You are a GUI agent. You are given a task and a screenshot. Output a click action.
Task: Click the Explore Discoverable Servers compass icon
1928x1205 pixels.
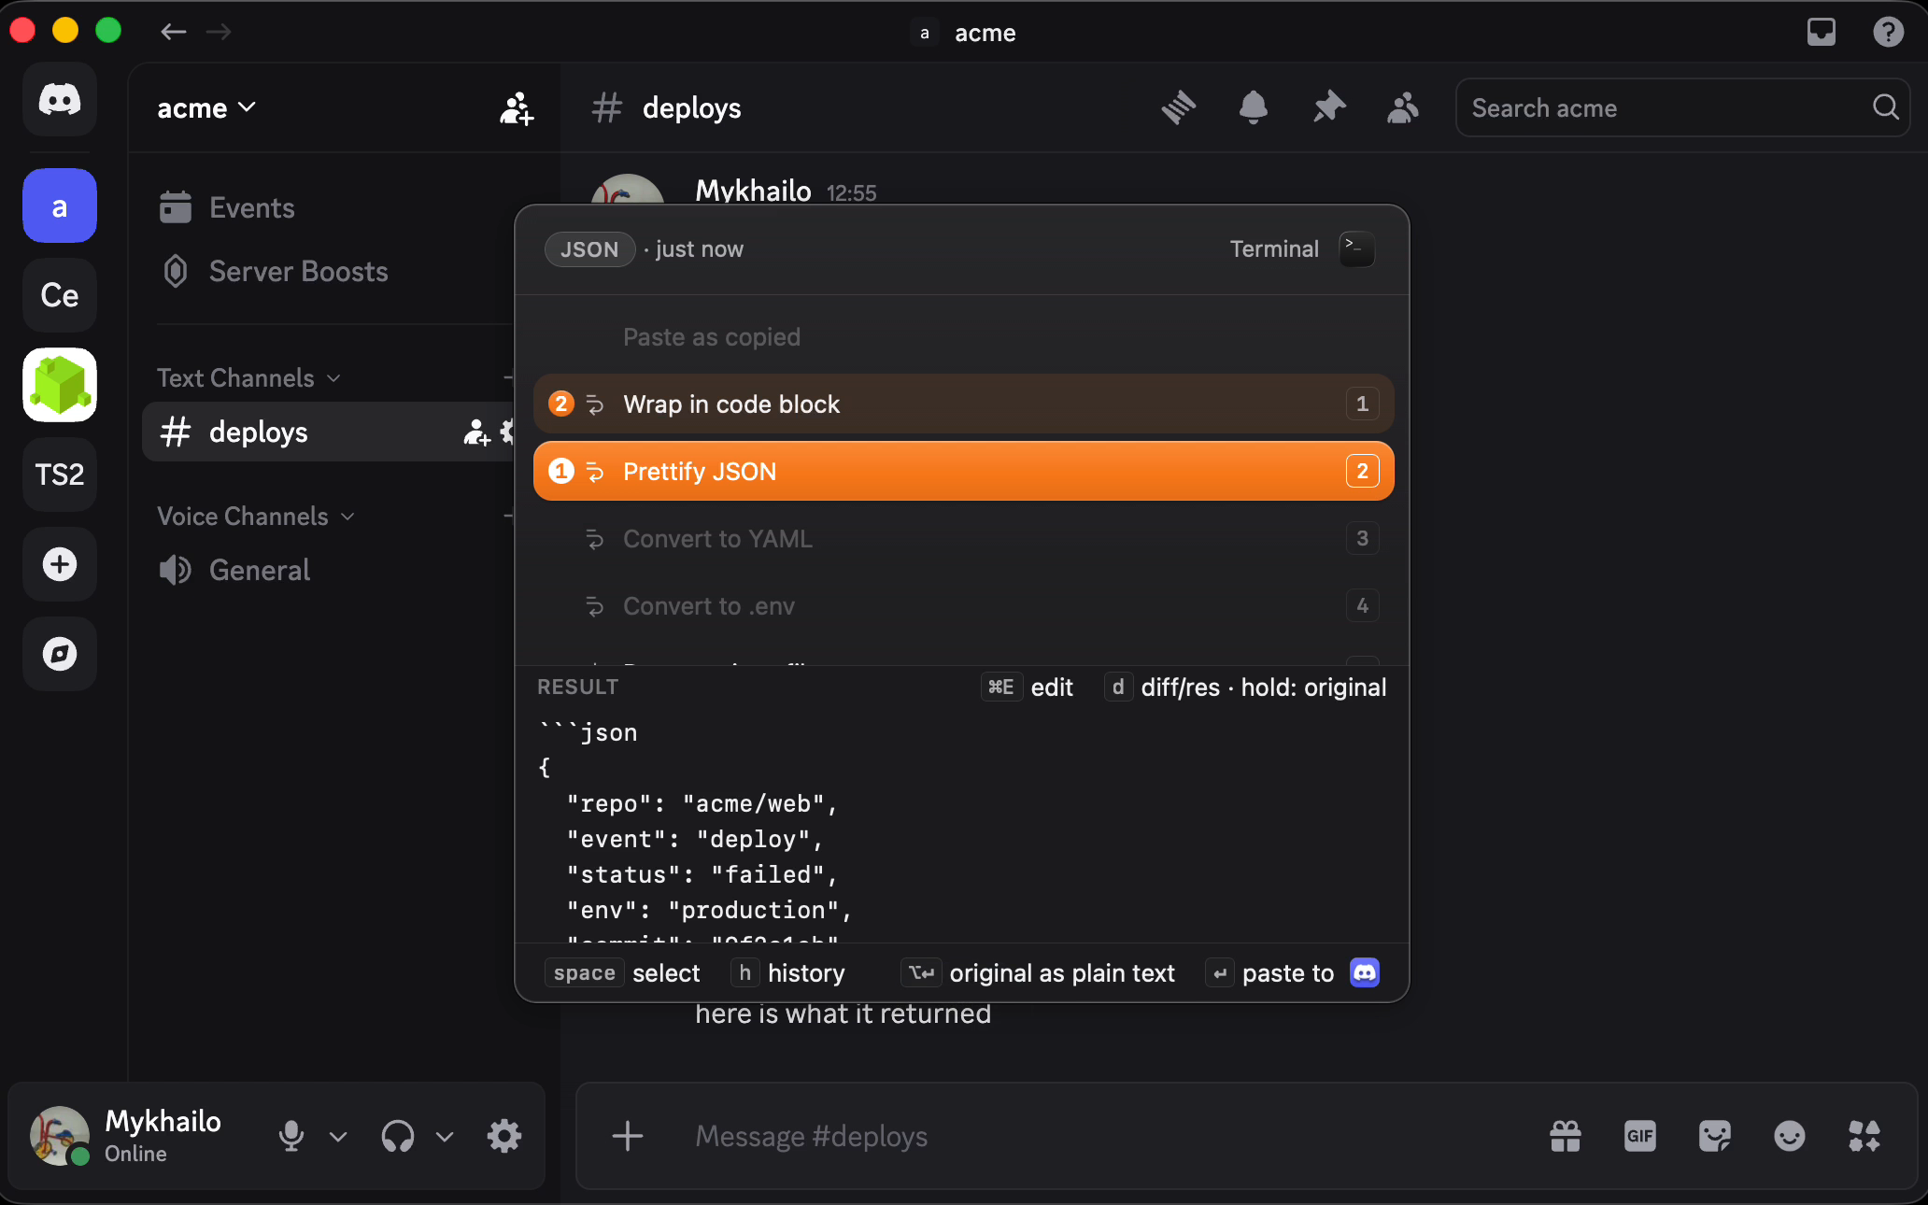(x=60, y=654)
